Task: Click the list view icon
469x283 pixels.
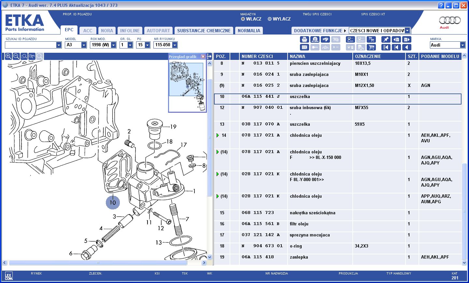Action: tap(304, 47)
